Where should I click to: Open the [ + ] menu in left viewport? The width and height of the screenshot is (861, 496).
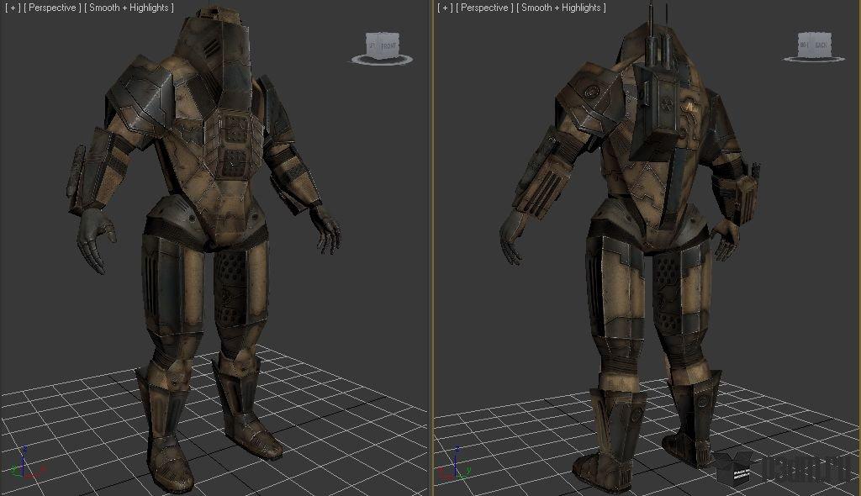(12, 8)
